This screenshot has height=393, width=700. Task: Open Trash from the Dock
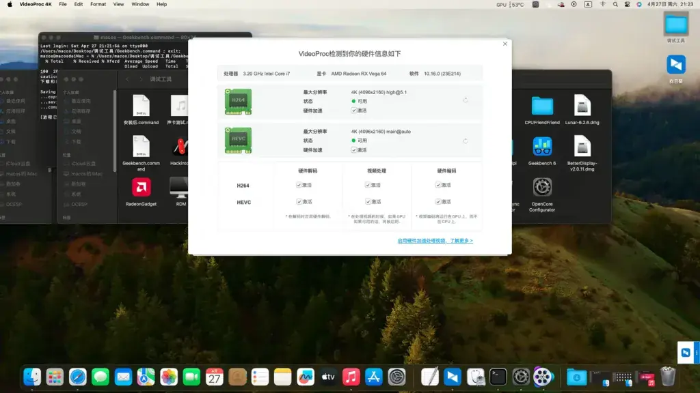coord(668,377)
